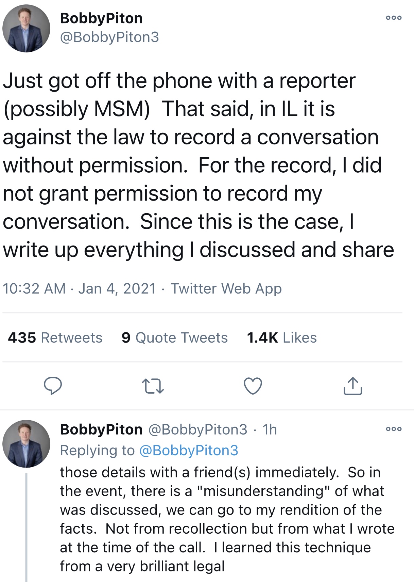414x582 pixels.
Task: Open the share tweet icon
Action: tap(352, 386)
